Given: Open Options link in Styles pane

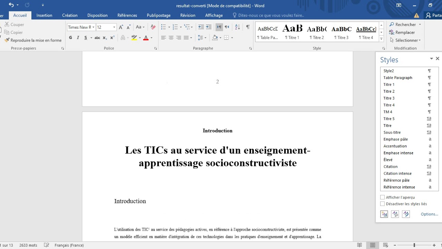Looking at the screenshot, I should (429, 214).
